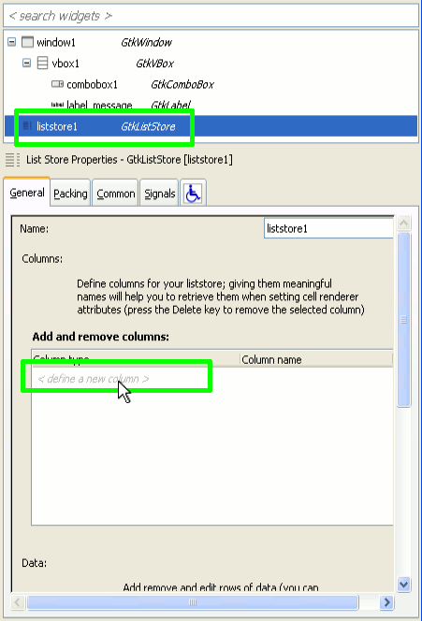Collapse the vbox1 tree node
Image resolution: width=422 pixels, height=621 pixels.
26,63
